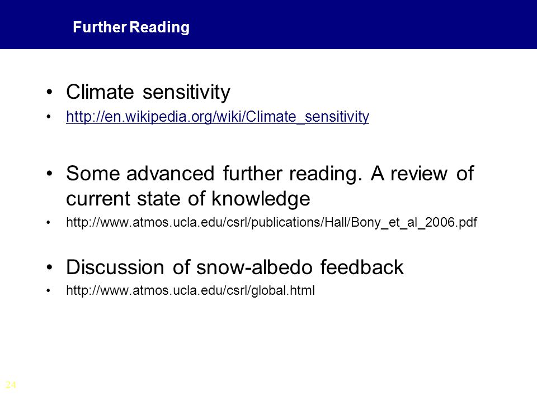Click the word 'feedback' in last heading

(x=362, y=267)
